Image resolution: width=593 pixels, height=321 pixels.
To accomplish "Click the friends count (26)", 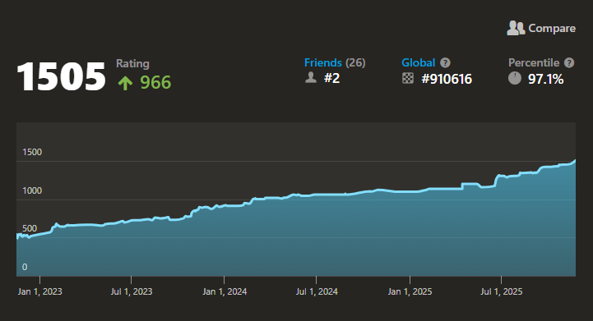I will pos(355,62).
